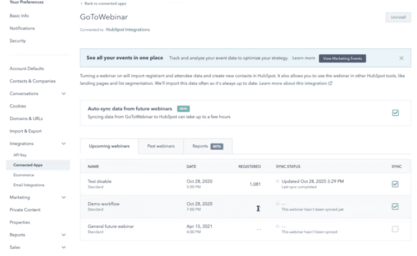
Task: Uncheck sync for Demo workflow webinar
Action: [x=395, y=207]
